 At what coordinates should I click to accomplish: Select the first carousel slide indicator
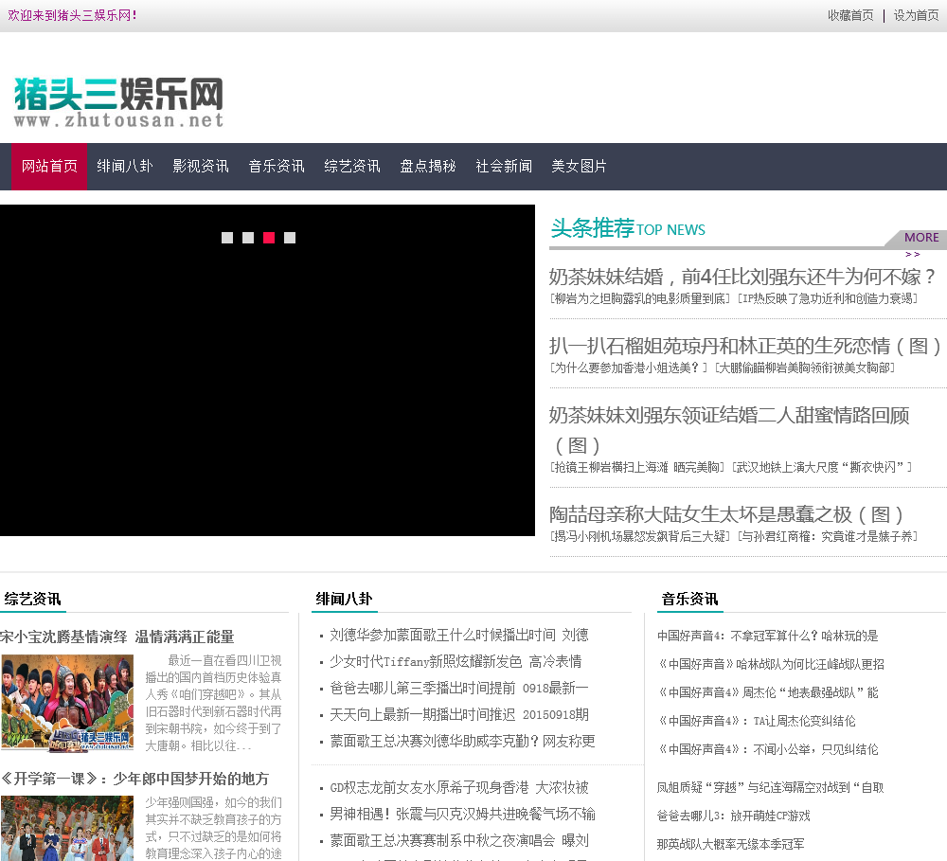click(227, 238)
